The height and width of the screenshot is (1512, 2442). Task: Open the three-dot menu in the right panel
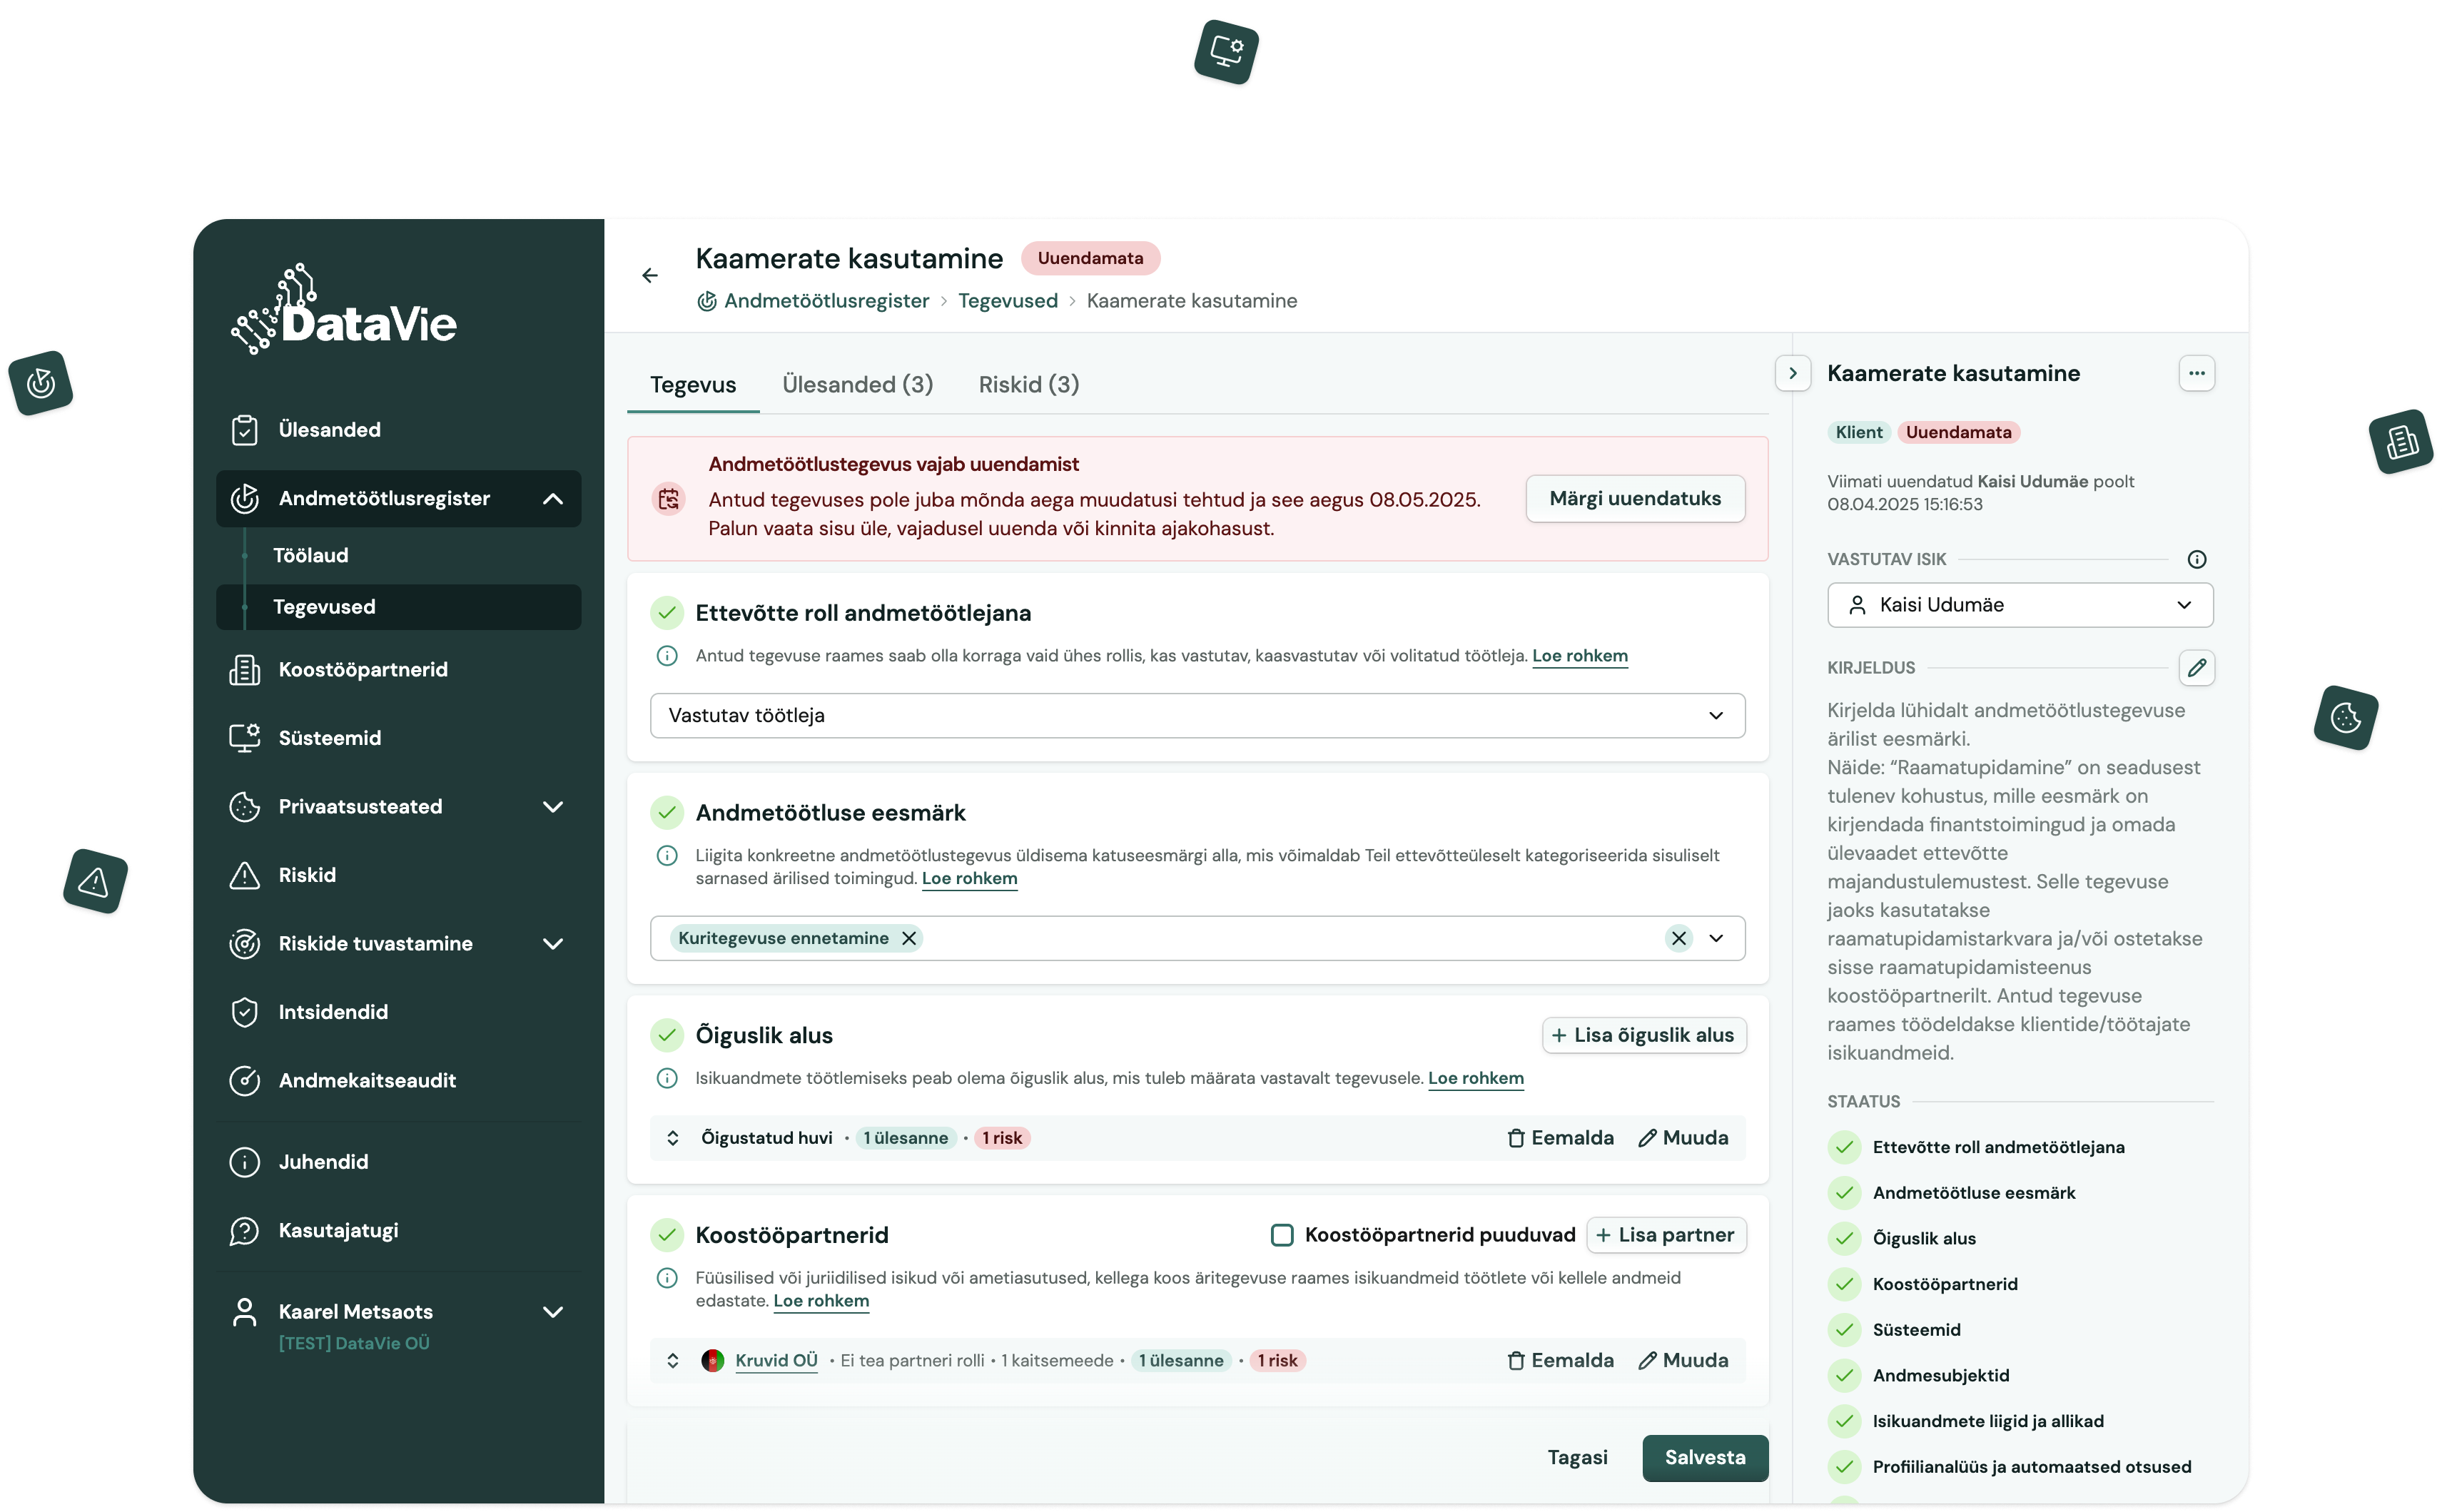click(2196, 373)
